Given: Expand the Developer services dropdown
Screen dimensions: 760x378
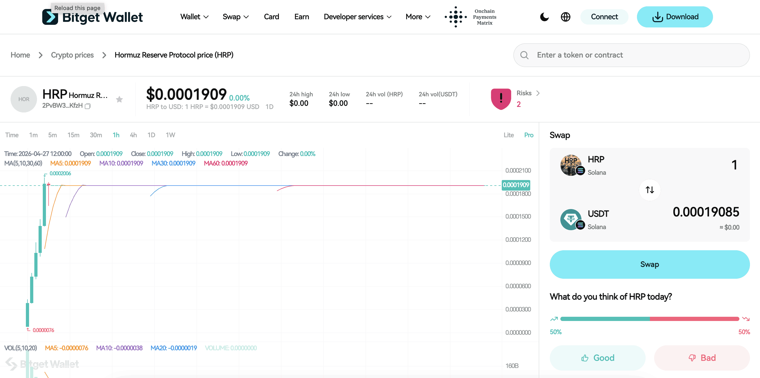Looking at the screenshot, I should [x=357, y=17].
